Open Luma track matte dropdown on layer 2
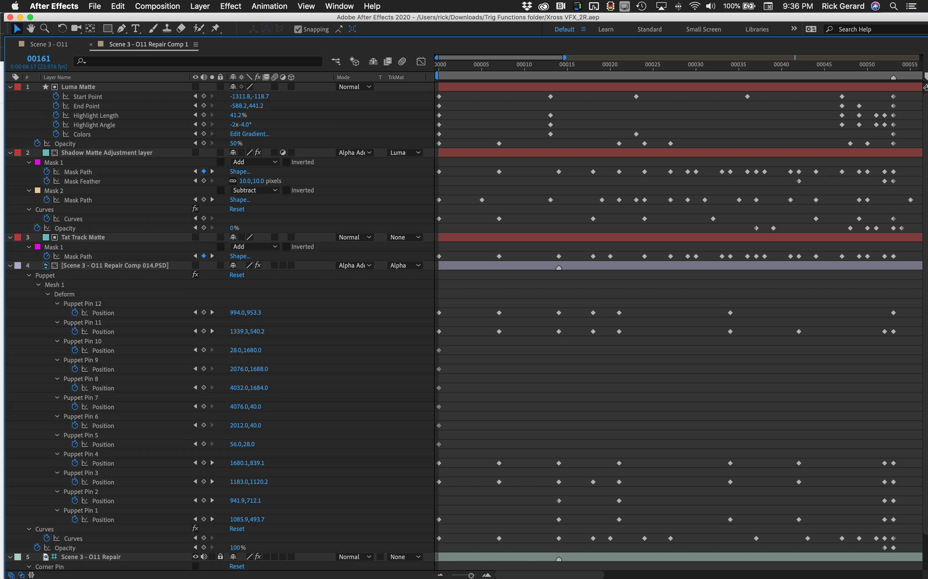Image resolution: width=928 pixels, height=579 pixels. pos(405,153)
